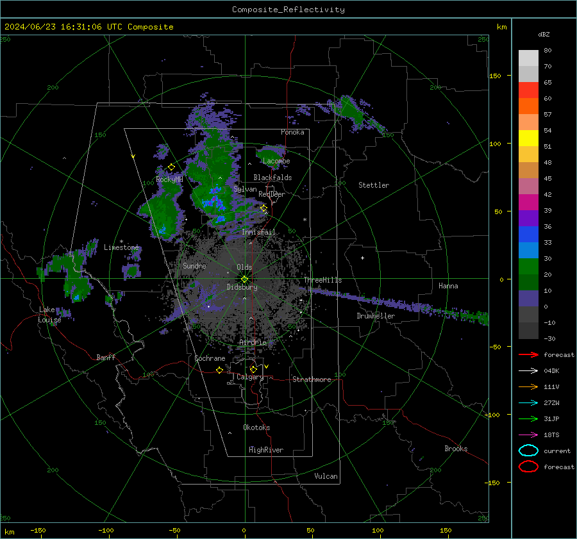Click the orange 111V arrow icon

[x=528, y=386]
